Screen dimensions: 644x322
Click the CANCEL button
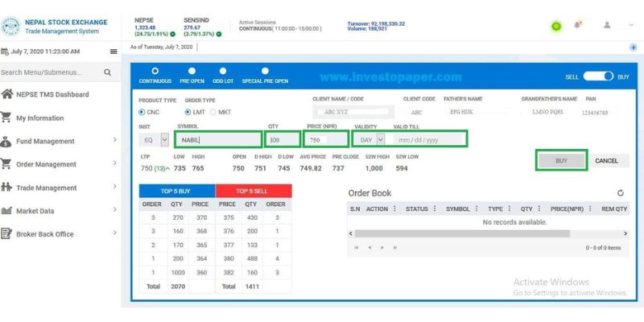tap(606, 160)
